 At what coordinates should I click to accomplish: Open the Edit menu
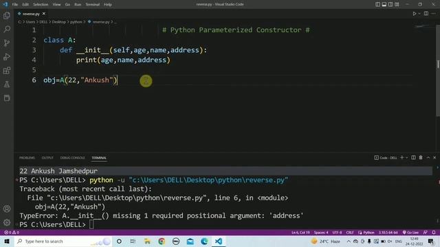coord(25,5)
